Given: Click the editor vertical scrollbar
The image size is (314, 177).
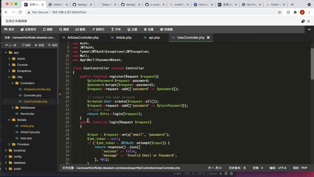Looking at the screenshot, I should point(312,64).
